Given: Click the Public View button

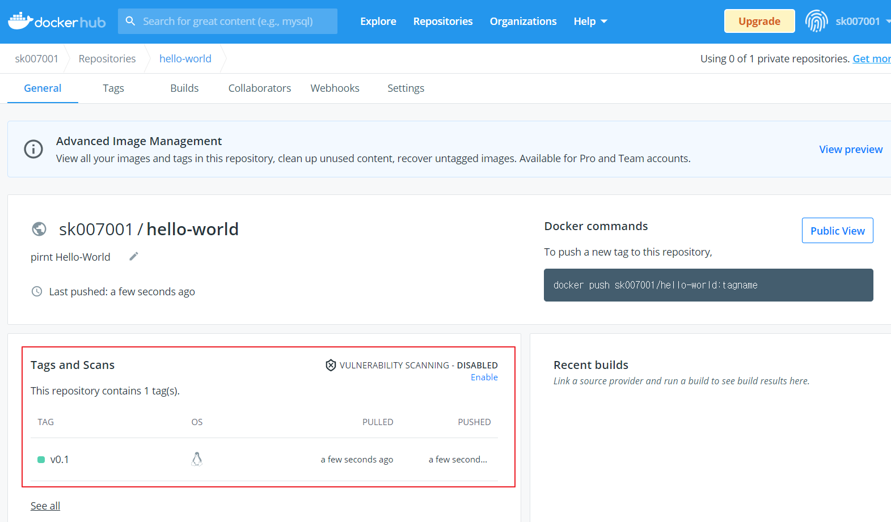Looking at the screenshot, I should click(x=837, y=230).
